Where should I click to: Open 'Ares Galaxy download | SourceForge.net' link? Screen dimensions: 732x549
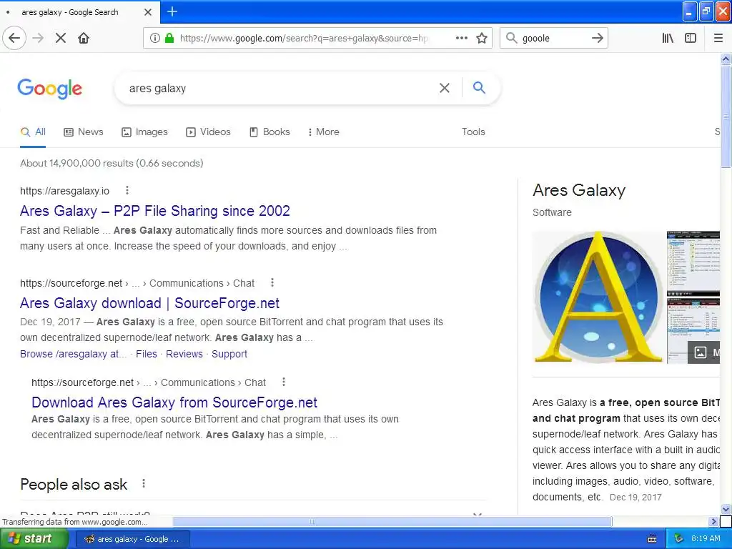coord(150,303)
